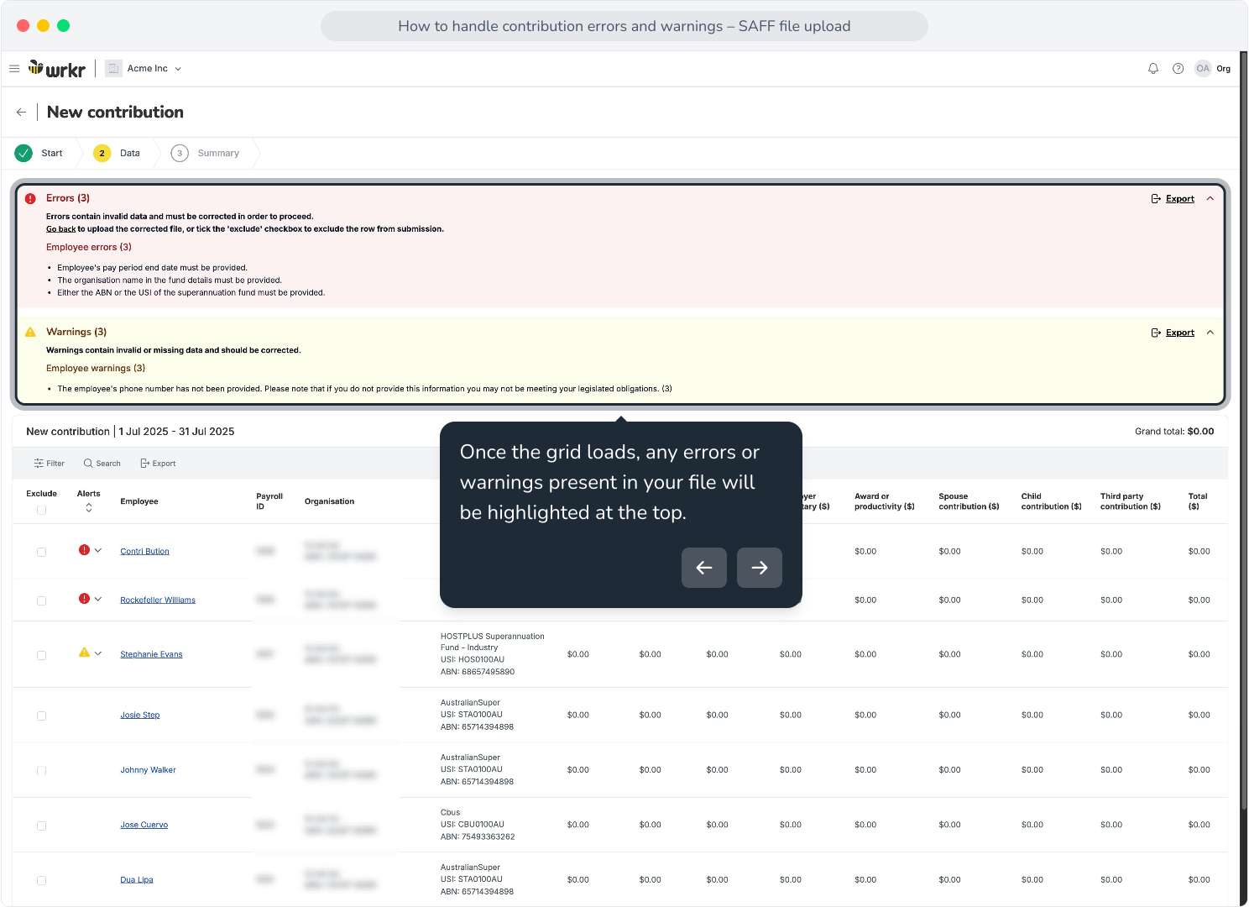Open the grid Filter tool
The height and width of the screenshot is (907, 1249).
(x=49, y=464)
